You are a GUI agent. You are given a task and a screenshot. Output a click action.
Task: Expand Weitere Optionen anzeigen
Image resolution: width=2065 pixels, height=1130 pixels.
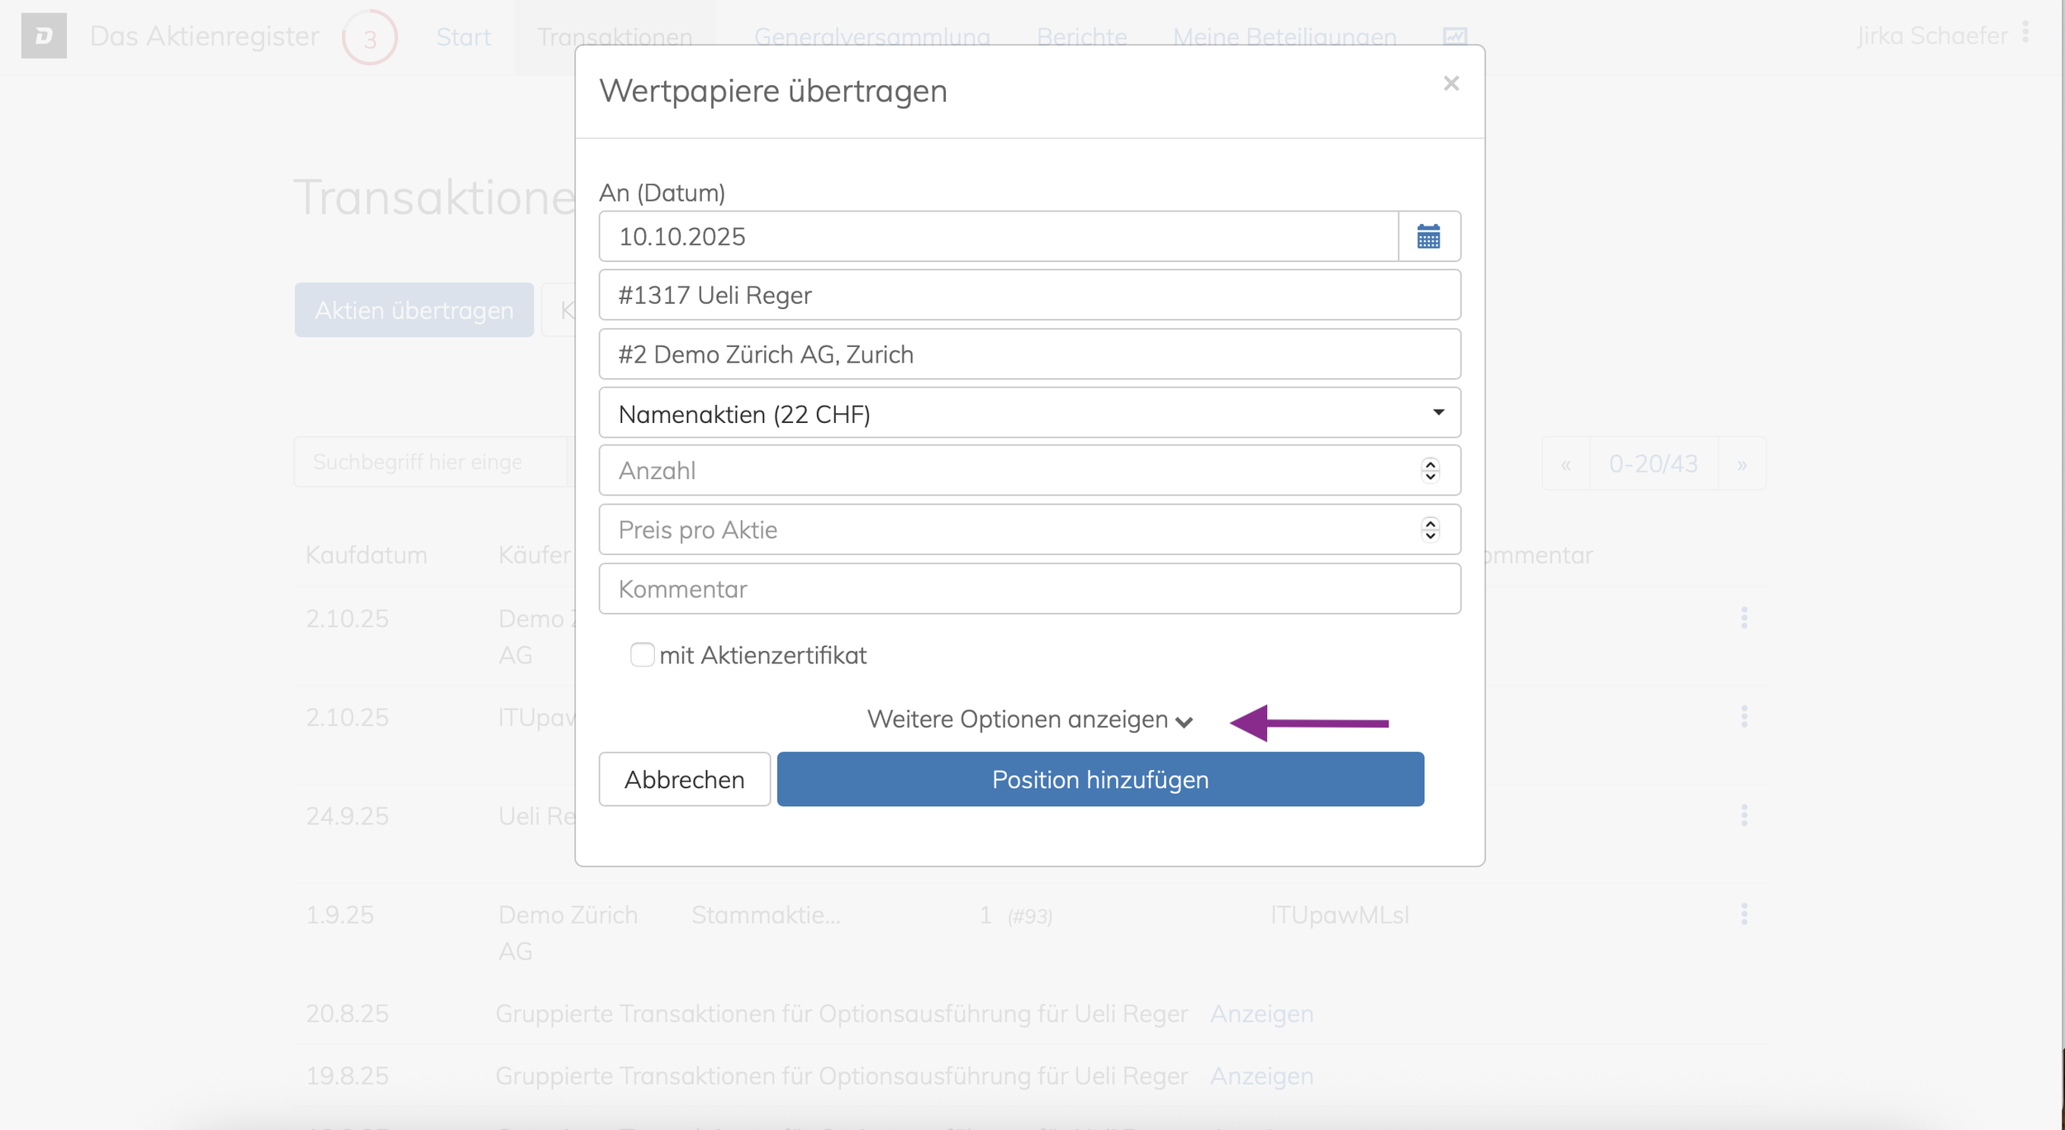[1029, 719]
